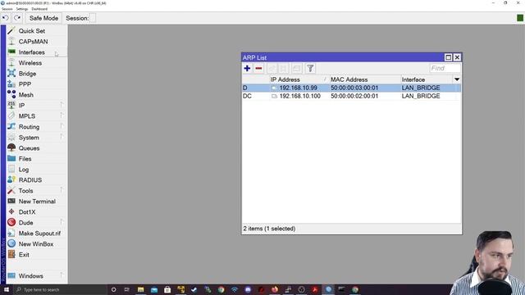Open the Queues menu
Screen dimensions: 525x295
pyautogui.click(x=29, y=148)
